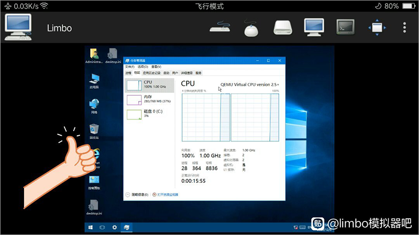
Task: Open the disk drive icon in toolbar
Action: pyautogui.click(x=284, y=28)
